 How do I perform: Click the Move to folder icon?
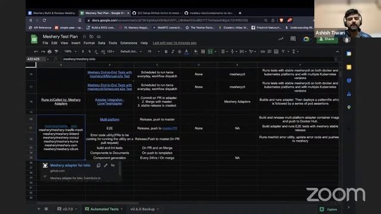91,36
